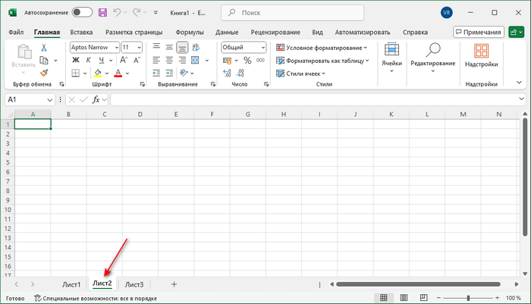Click the Borders icon in the Шрифт group
This screenshot has height=304, width=531.
tap(75, 73)
